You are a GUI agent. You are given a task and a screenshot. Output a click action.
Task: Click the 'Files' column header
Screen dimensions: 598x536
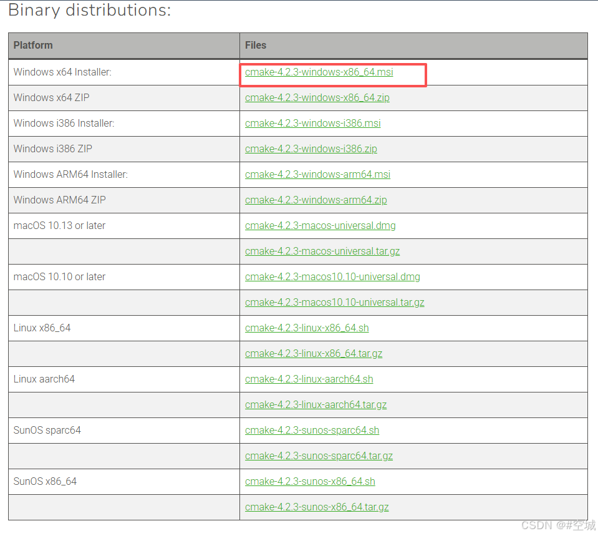click(x=414, y=46)
